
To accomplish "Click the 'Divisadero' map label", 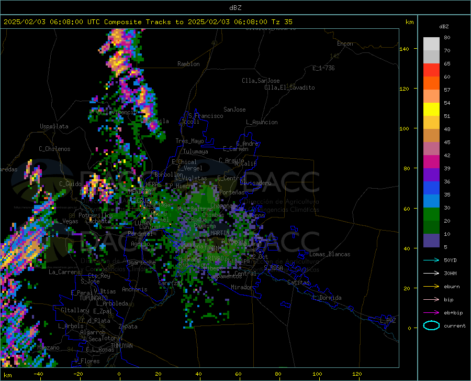I will tap(255, 183).
